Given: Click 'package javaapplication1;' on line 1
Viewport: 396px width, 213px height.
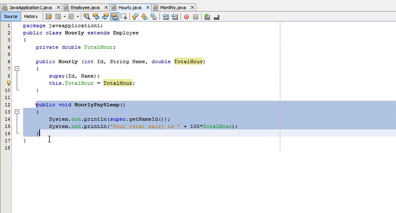Looking at the screenshot, I should coord(63,26).
